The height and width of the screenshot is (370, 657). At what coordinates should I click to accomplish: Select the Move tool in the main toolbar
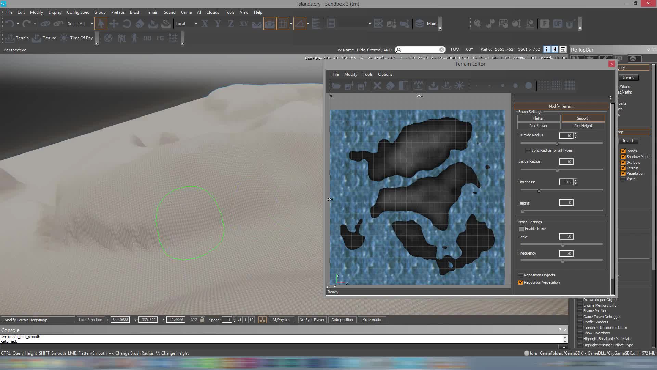[x=114, y=23]
